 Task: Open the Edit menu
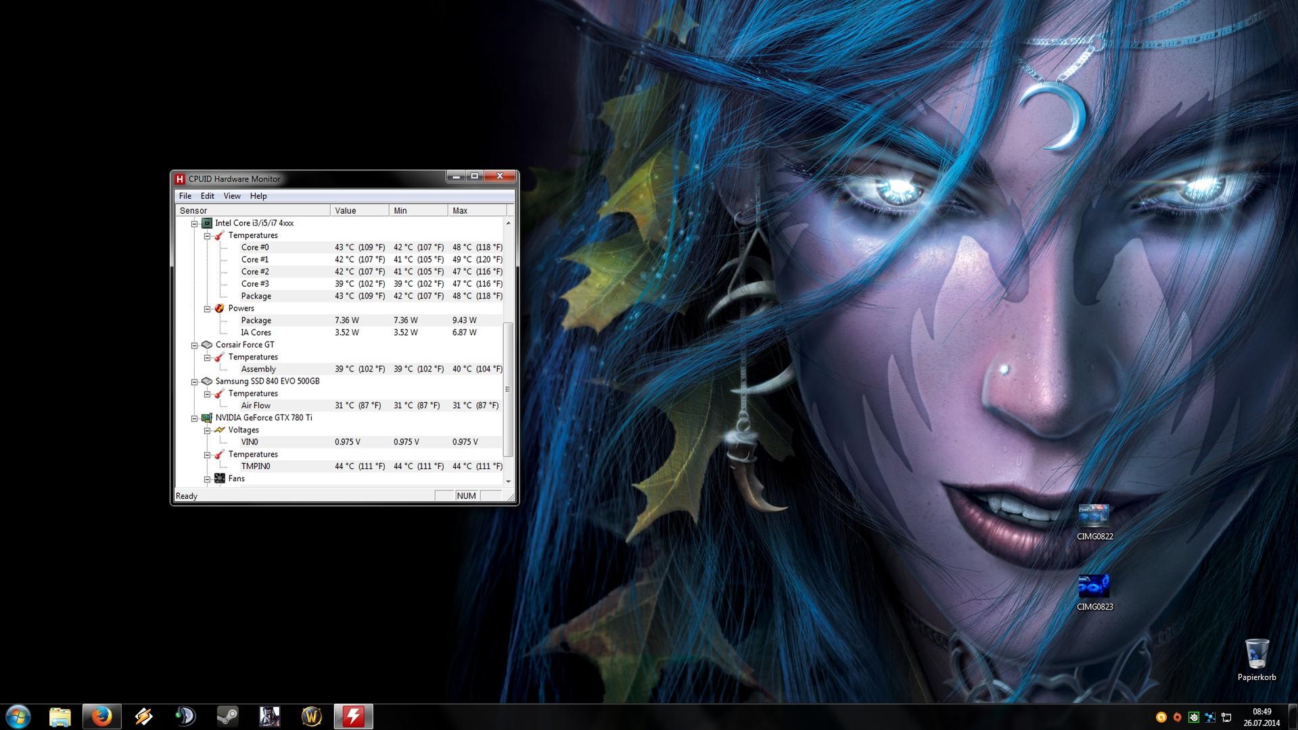(207, 196)
